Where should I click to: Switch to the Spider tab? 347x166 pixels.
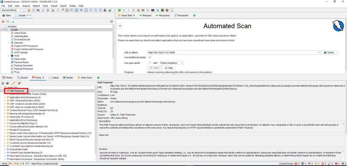(68, 77)
